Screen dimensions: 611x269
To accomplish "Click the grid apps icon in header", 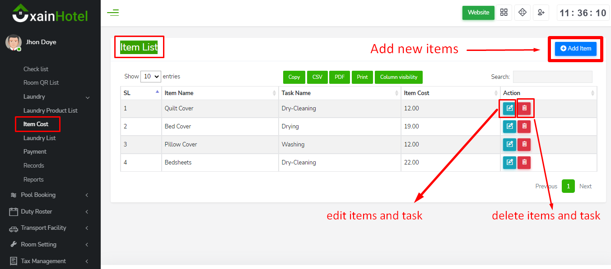I will pos(504,13).
